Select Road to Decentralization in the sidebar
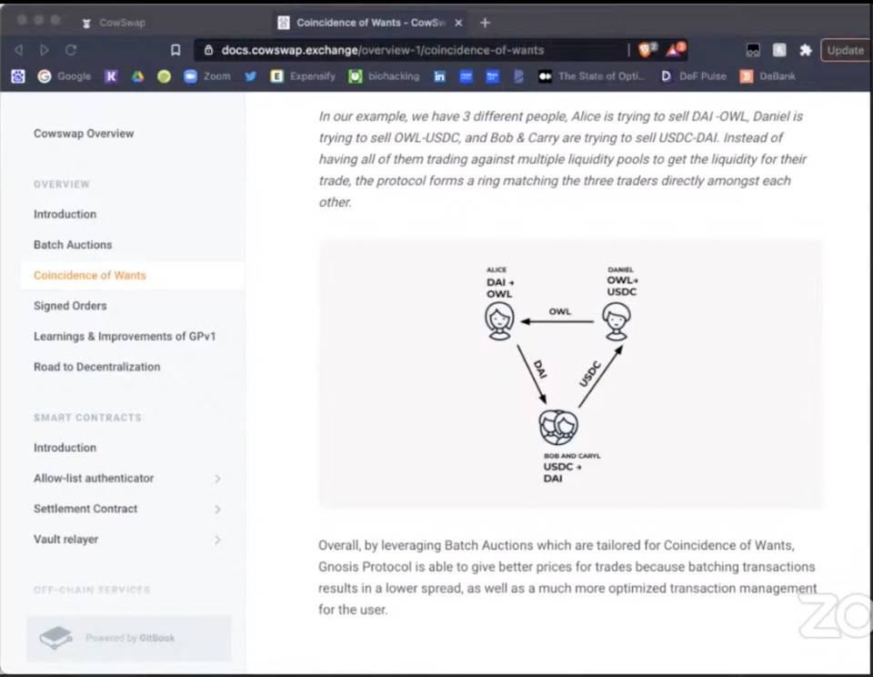The height and width of the screenshot is (677, 873). [96, 367]
